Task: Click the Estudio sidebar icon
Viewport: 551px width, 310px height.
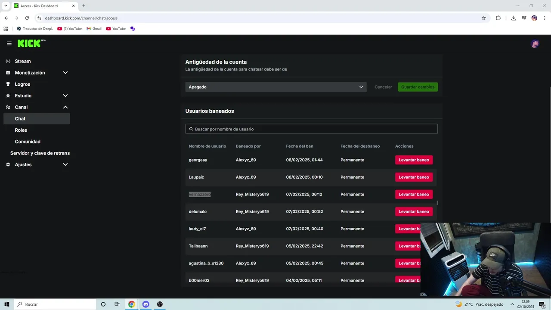Action: point(8,96)
